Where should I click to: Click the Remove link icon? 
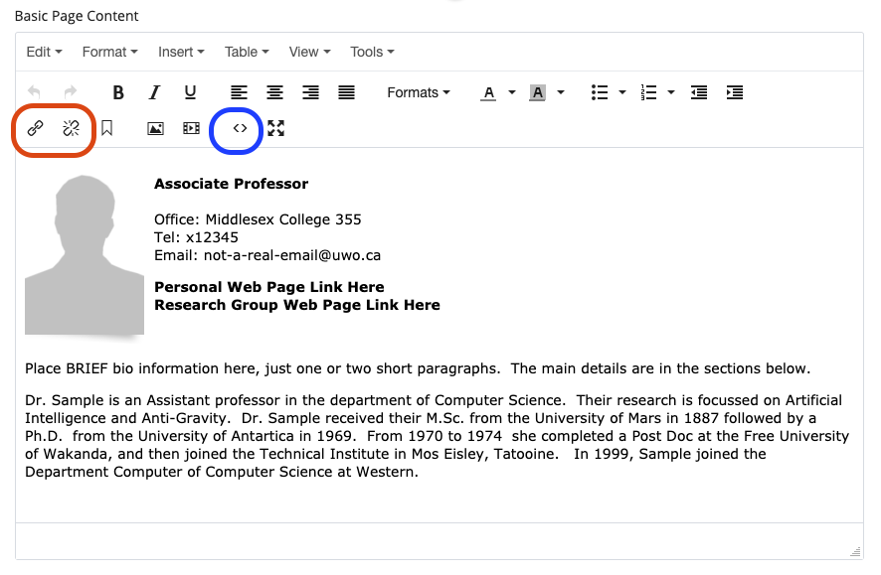(71, 128)
